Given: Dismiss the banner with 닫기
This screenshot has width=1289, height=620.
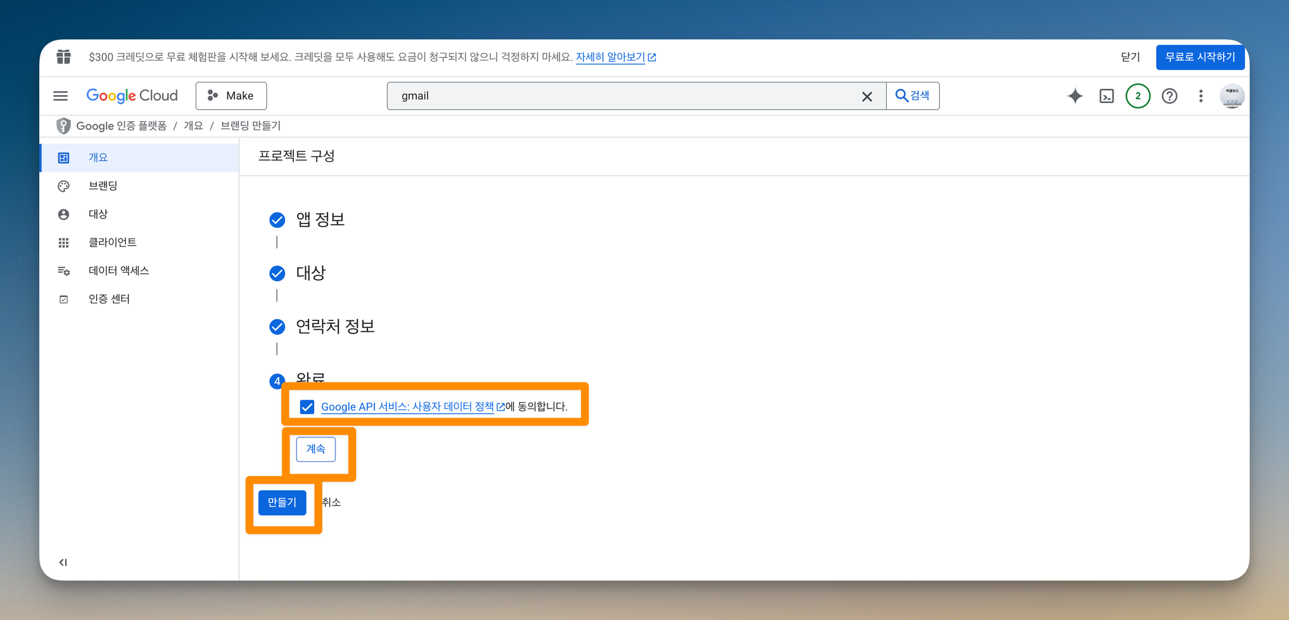Looking at the screenshot, I should [x=1130, y=57].
